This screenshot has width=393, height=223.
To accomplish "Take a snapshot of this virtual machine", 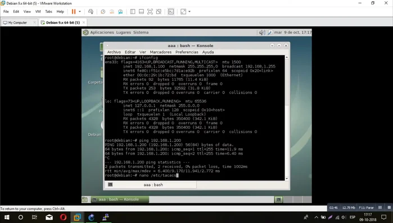I will click(103, 11).
